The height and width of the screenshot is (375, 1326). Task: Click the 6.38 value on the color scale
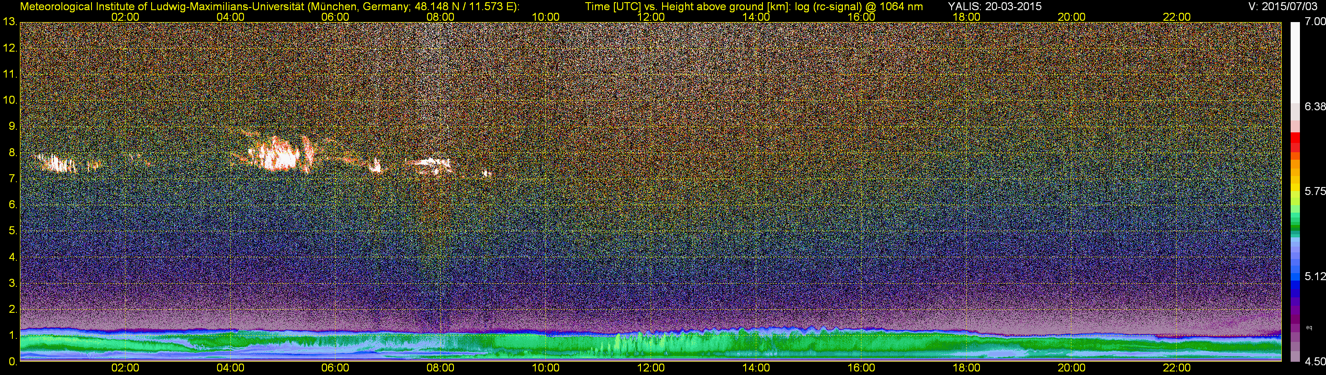pyautogui.click(x=1315, y=106)
